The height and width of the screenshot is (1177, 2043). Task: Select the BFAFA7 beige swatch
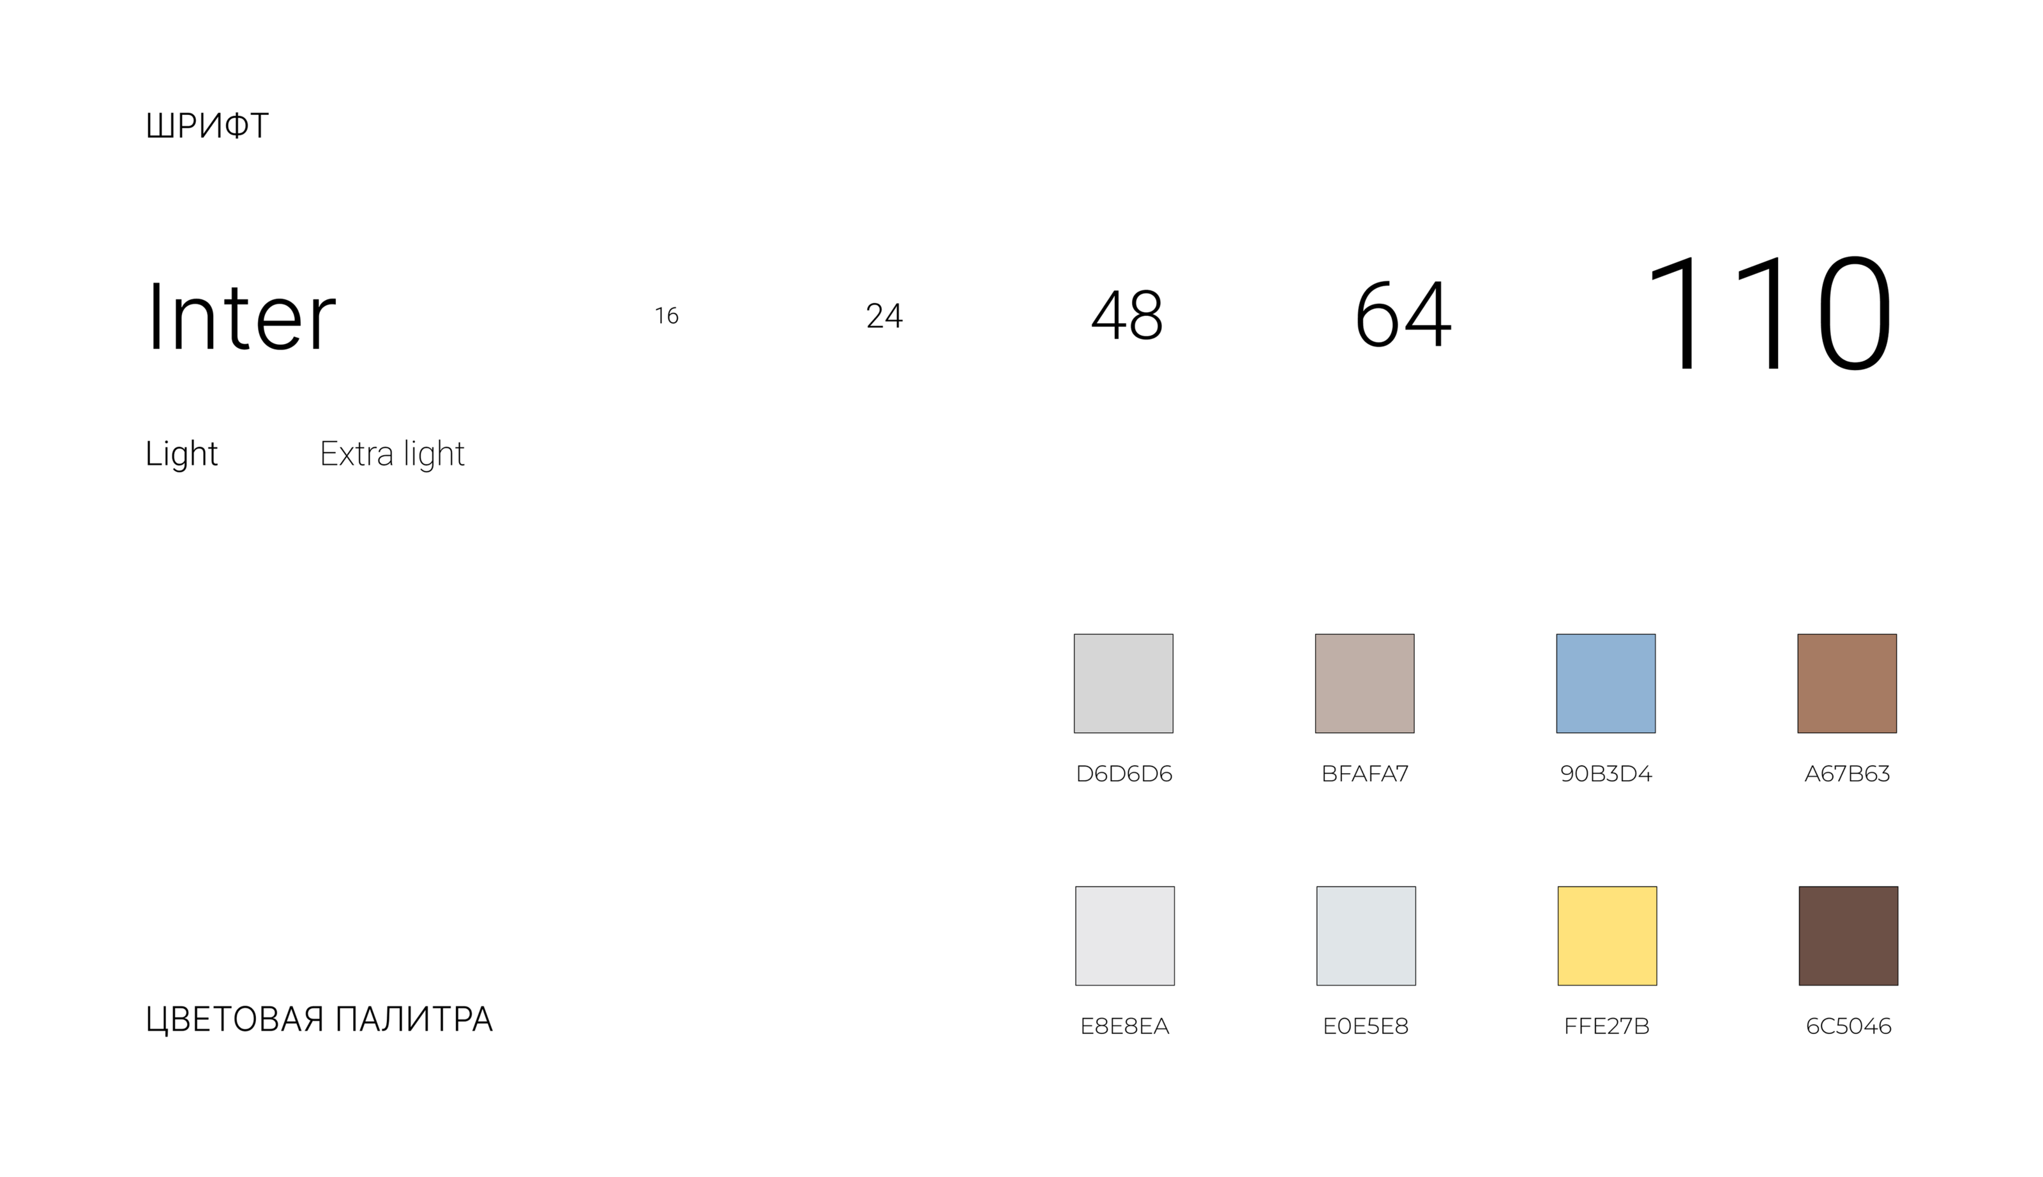pyautogui.click(x=1364, y=683)
